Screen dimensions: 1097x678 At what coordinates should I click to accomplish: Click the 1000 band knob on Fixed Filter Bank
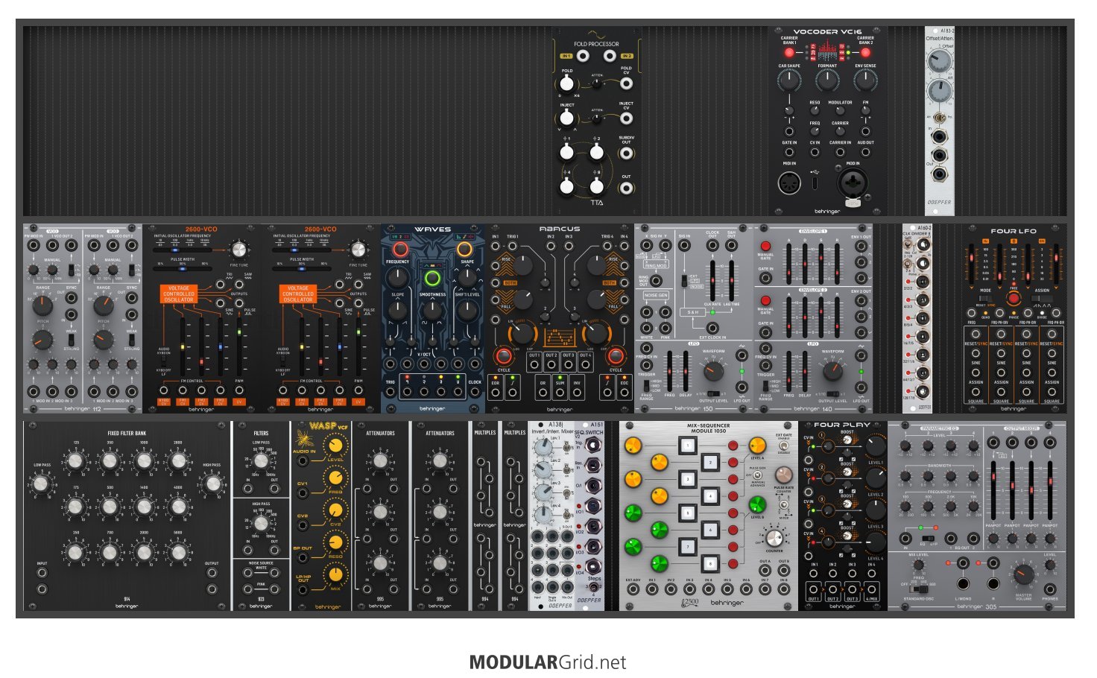coord(144,462)
